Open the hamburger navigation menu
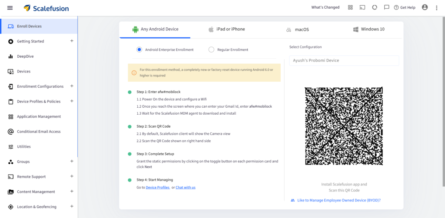 click(10, 8)
